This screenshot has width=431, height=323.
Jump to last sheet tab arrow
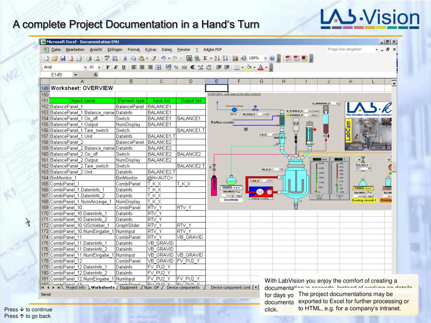tap(59, 288)
